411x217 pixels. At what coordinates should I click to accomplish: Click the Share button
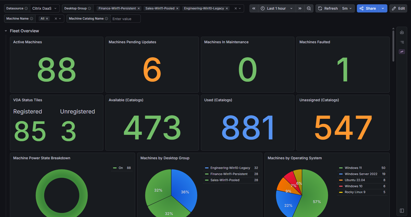[x=368, y=8]
